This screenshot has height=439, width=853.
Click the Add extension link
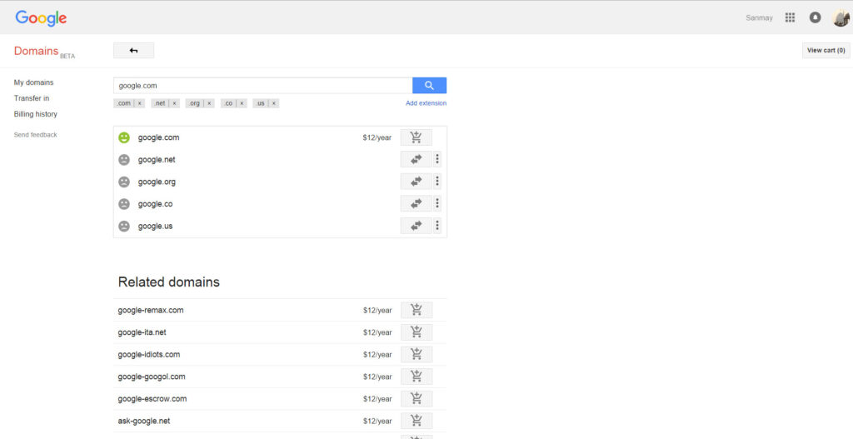426,103
